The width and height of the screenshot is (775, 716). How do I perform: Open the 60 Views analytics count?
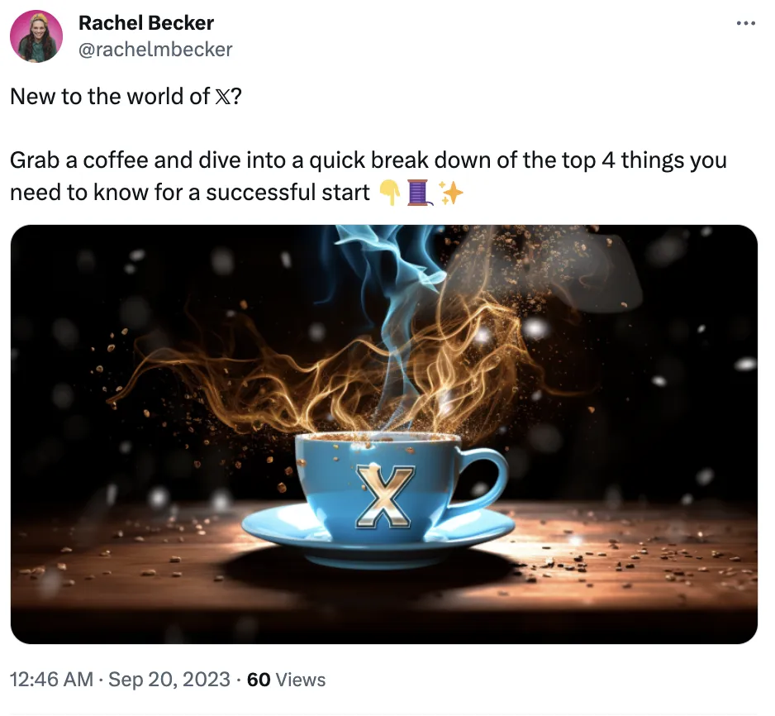coord(286,680)
